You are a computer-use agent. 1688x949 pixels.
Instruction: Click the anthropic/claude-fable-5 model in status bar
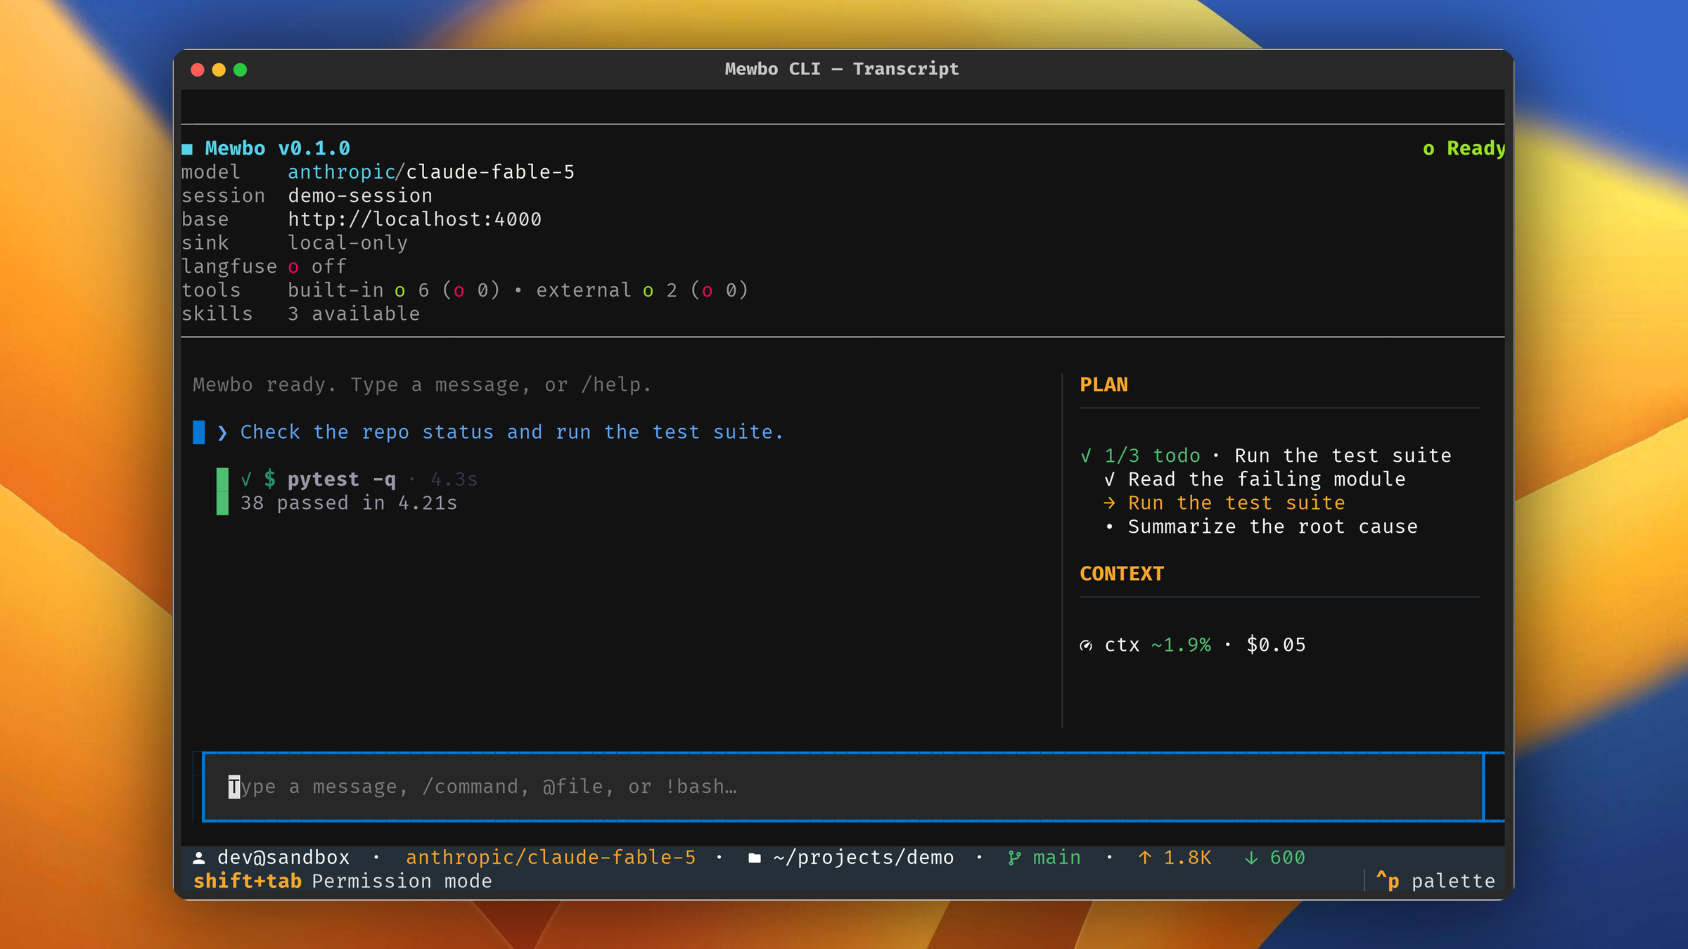point(551,858)
